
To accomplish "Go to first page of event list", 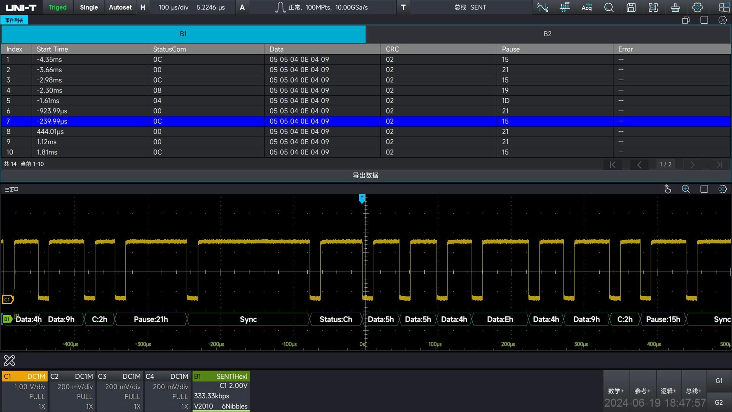I will click(x=612, y=164).
